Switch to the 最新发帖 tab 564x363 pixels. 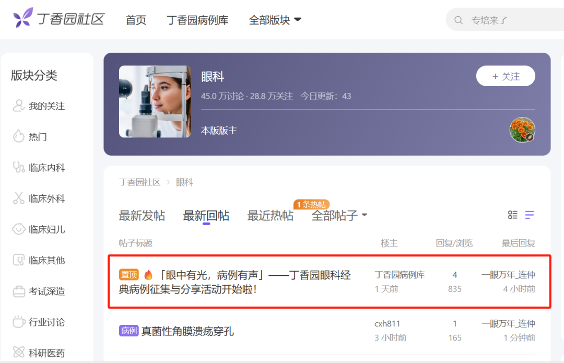coord(142,215)
